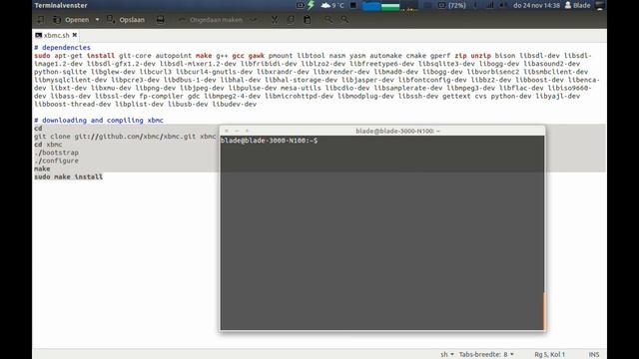Viewport: 639px width, 359px height.
Task: Click the 'cd xbmc' line
Action: coord(48,145)
